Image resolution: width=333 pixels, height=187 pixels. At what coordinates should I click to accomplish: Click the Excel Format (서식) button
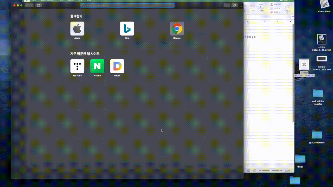[x=261, y=7]
